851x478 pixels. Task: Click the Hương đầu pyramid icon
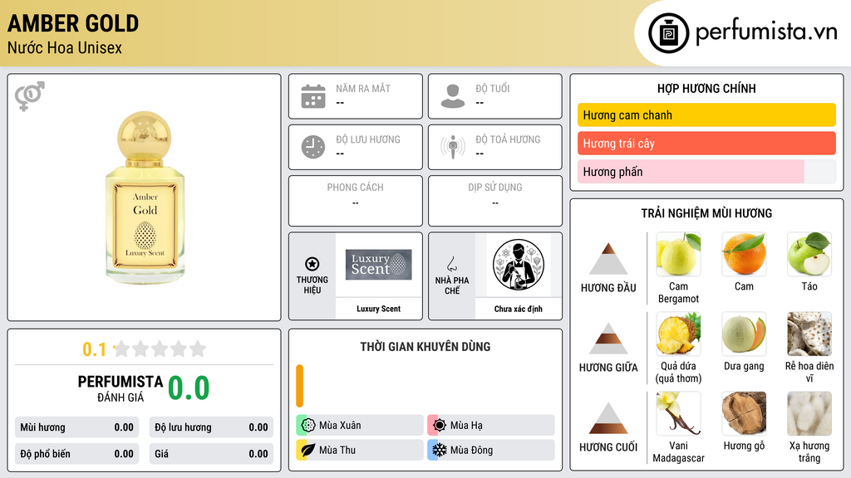click(x=608, y=259)
